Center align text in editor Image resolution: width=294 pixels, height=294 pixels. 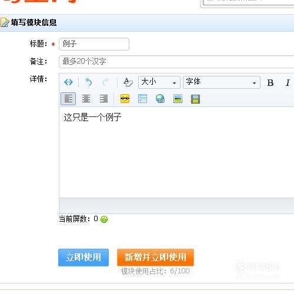(86, 99)
